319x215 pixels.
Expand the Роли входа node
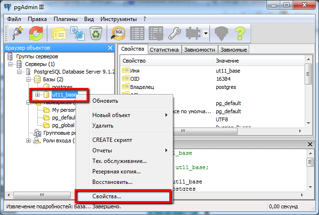(x=29, y=140)
